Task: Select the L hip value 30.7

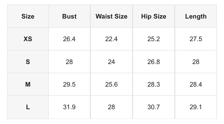Action: coord(154,107)
